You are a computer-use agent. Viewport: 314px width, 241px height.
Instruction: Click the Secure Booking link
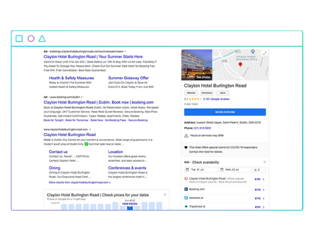138,120
